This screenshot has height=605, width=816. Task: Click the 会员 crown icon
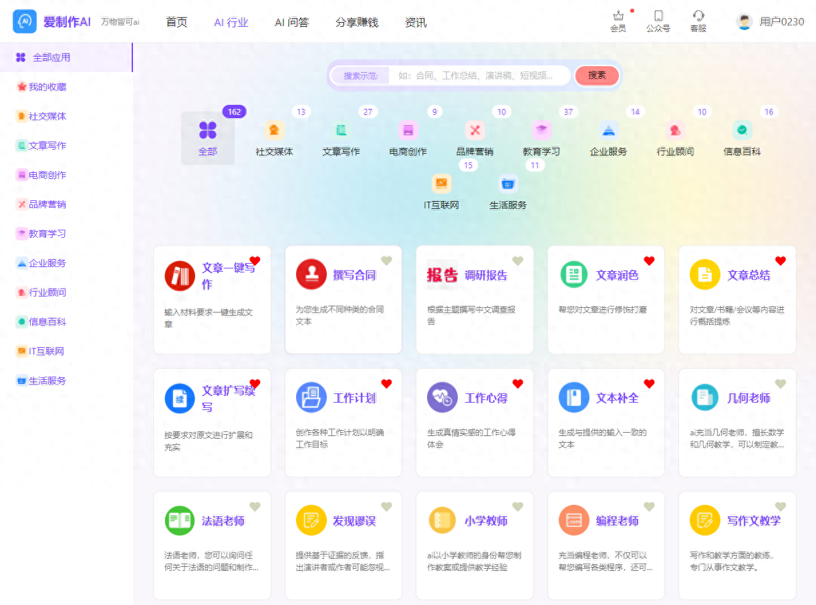point(618,16)
